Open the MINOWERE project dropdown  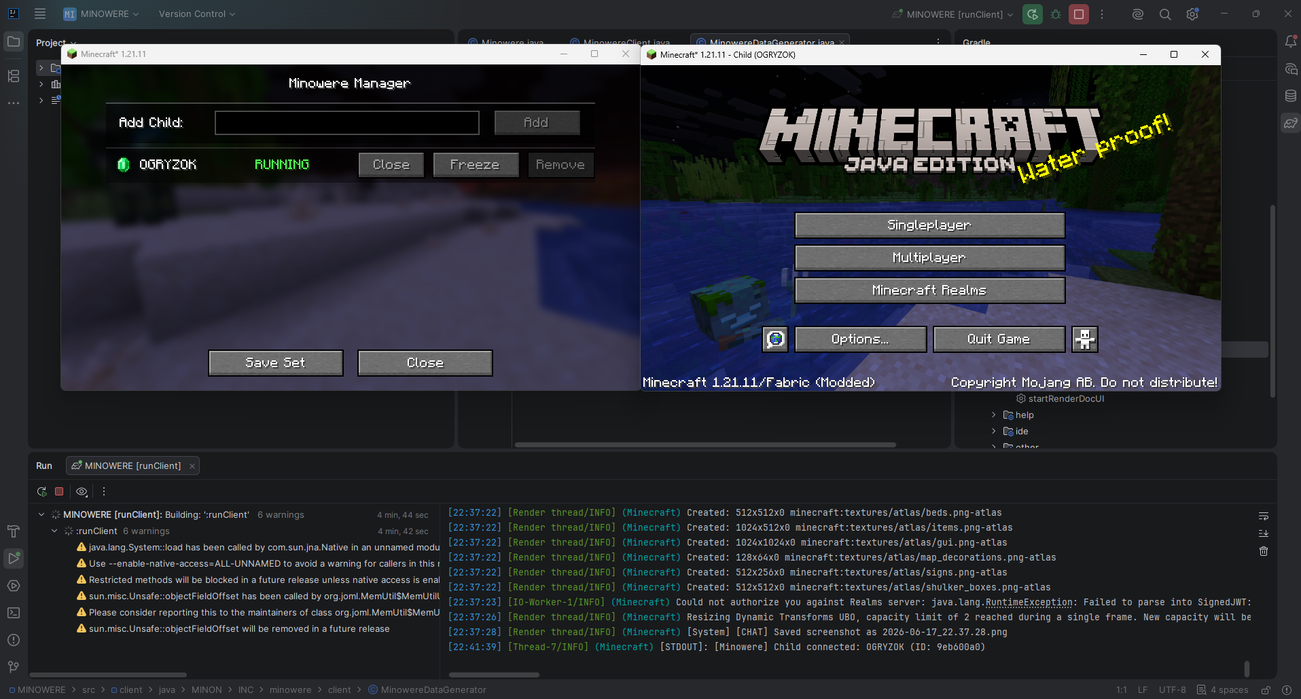pyautogui.click(x=101, y=14)
